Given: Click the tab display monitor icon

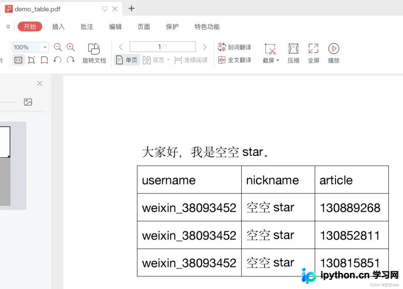Looking at the screenshot, I should [x=105, y=9].
